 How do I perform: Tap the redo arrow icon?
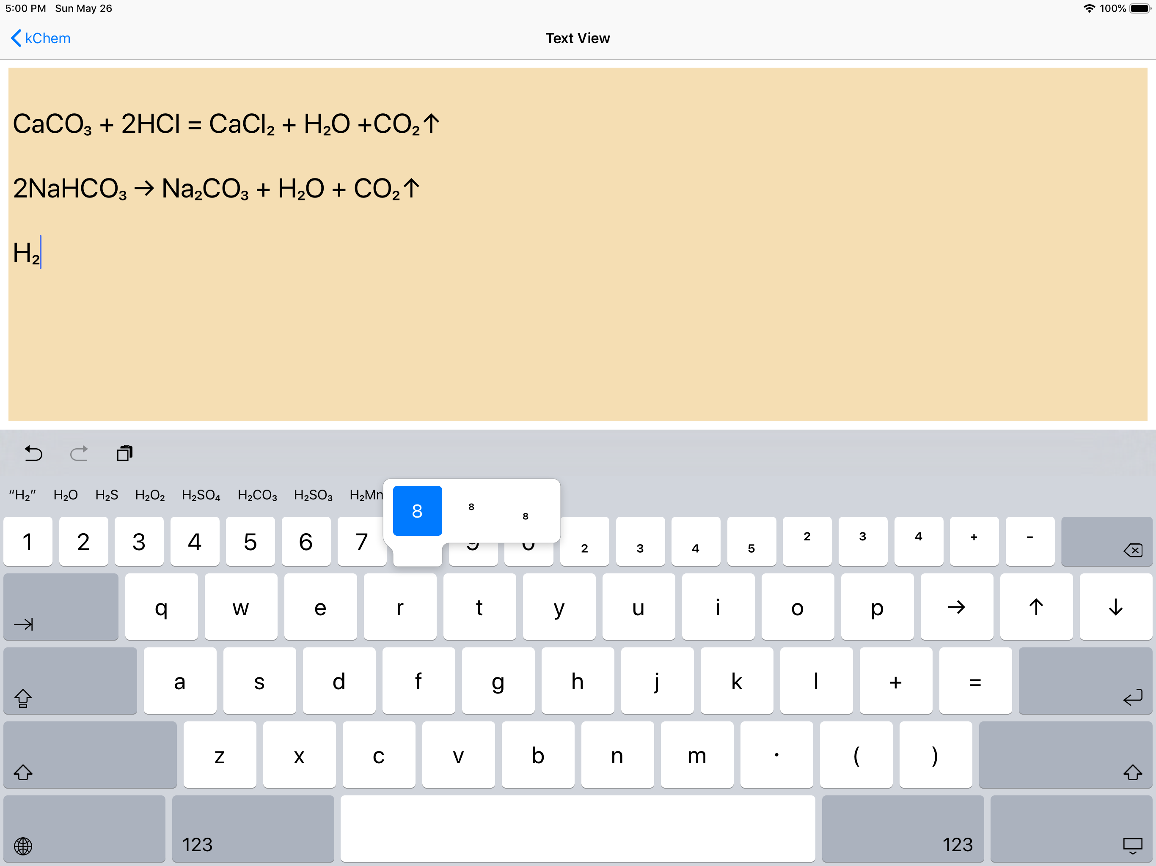(79, 453)
